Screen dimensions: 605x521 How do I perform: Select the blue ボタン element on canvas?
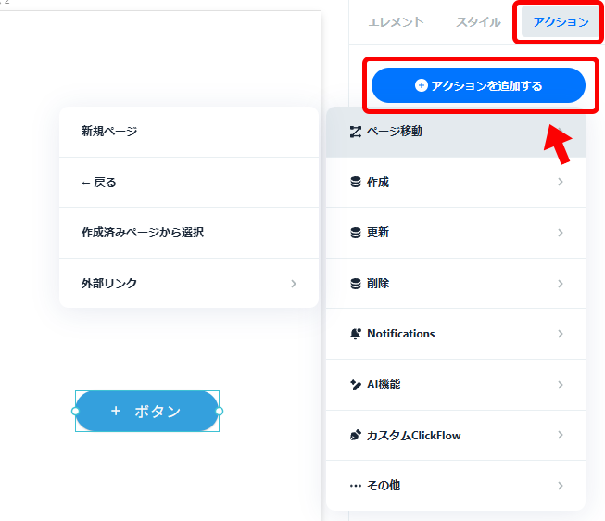[x=147, y=411]
